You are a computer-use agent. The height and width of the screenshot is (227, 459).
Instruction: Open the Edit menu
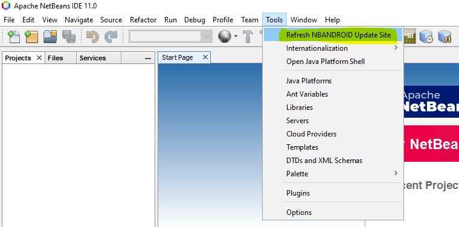pos(28,20)
